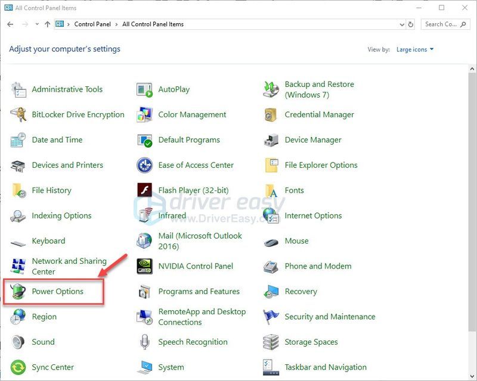Image resolution: width=477 pixels, height=381 pixels.
Task: Click the System computer icon
Action: [x=144, y=367]
